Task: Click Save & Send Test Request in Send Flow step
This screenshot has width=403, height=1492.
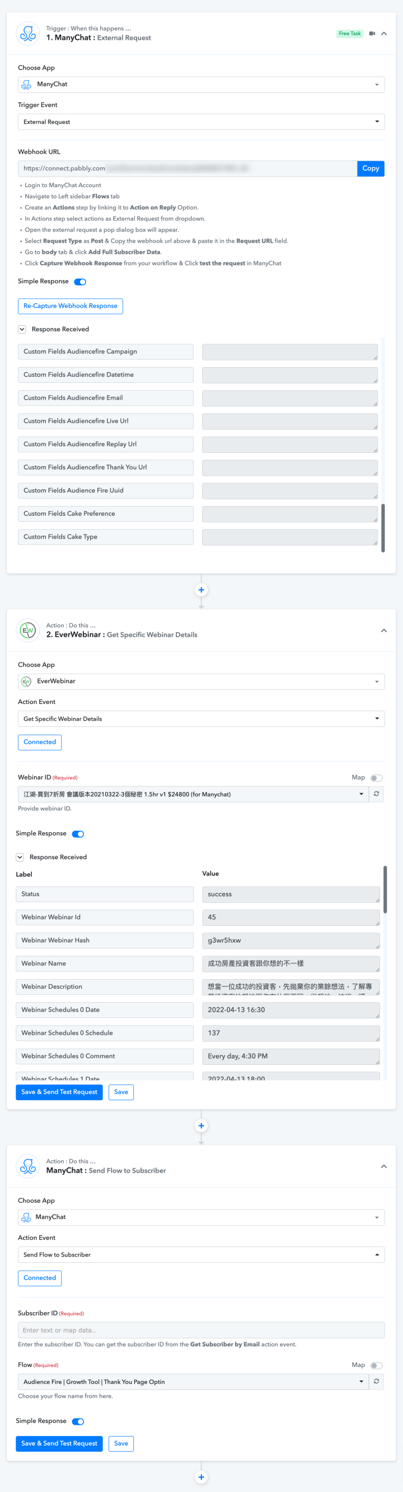Action: click(59, 1443)
